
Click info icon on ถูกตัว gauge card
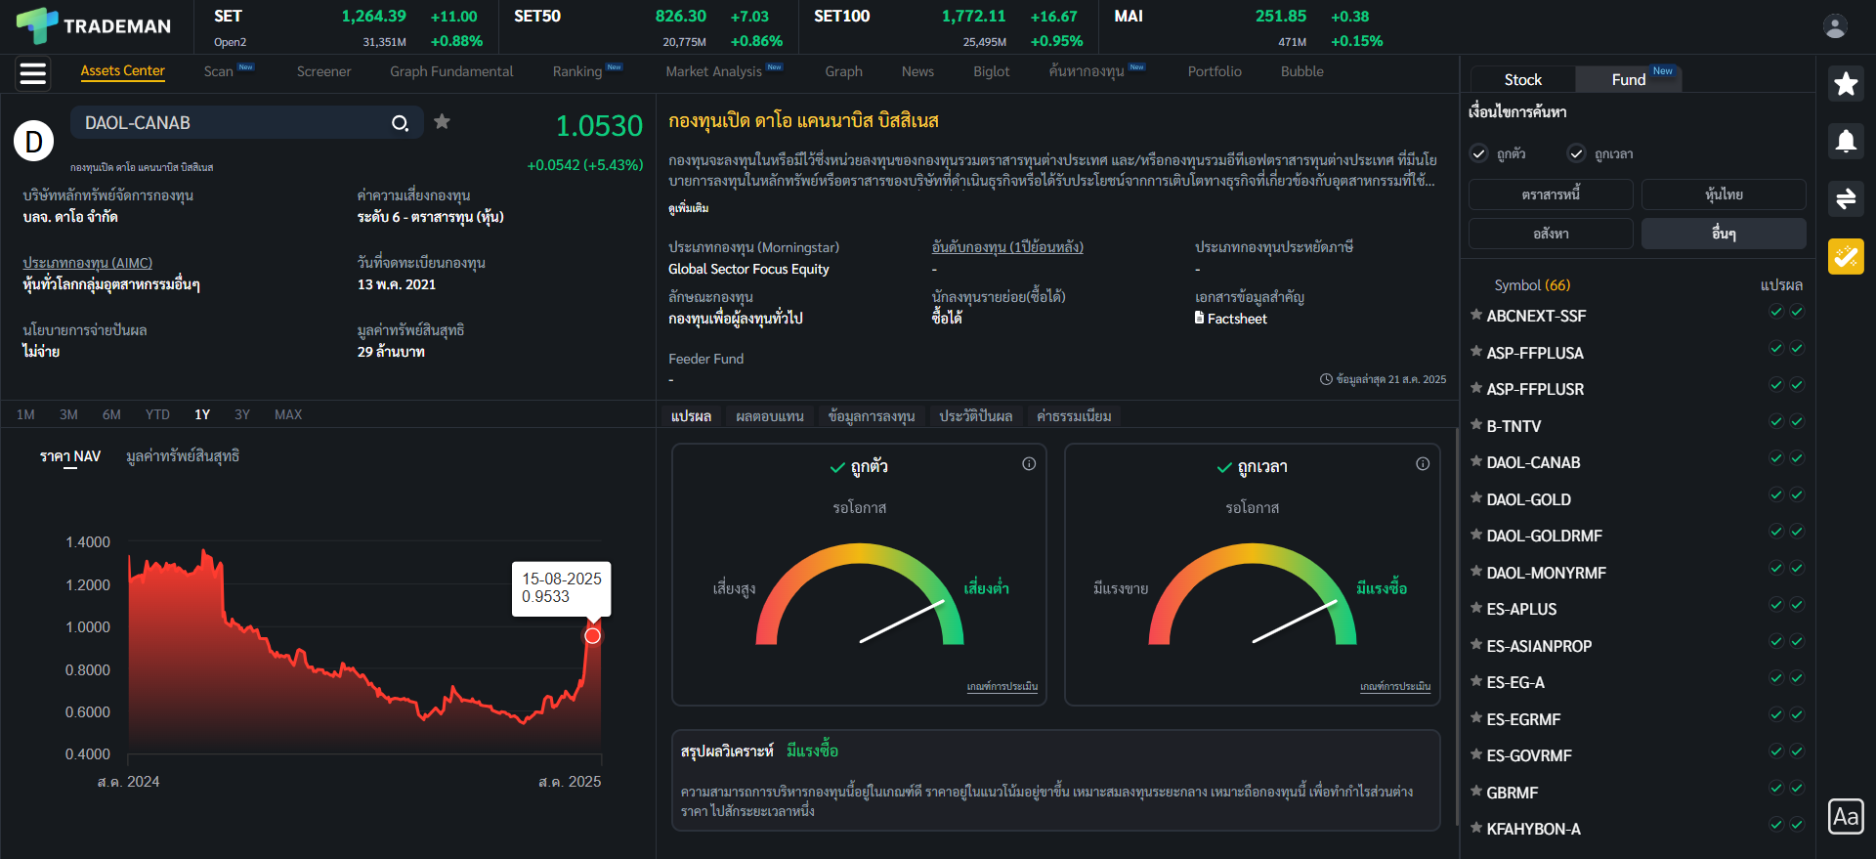pos(1029,464)
